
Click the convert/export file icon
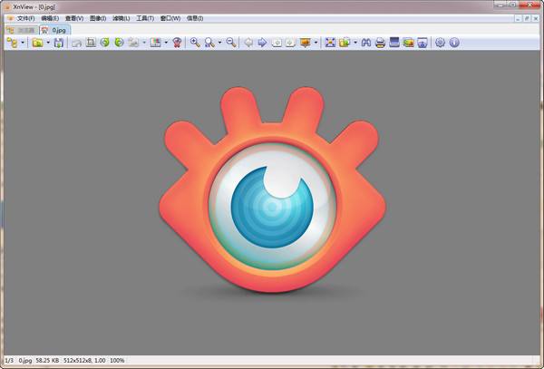point(345,43)
